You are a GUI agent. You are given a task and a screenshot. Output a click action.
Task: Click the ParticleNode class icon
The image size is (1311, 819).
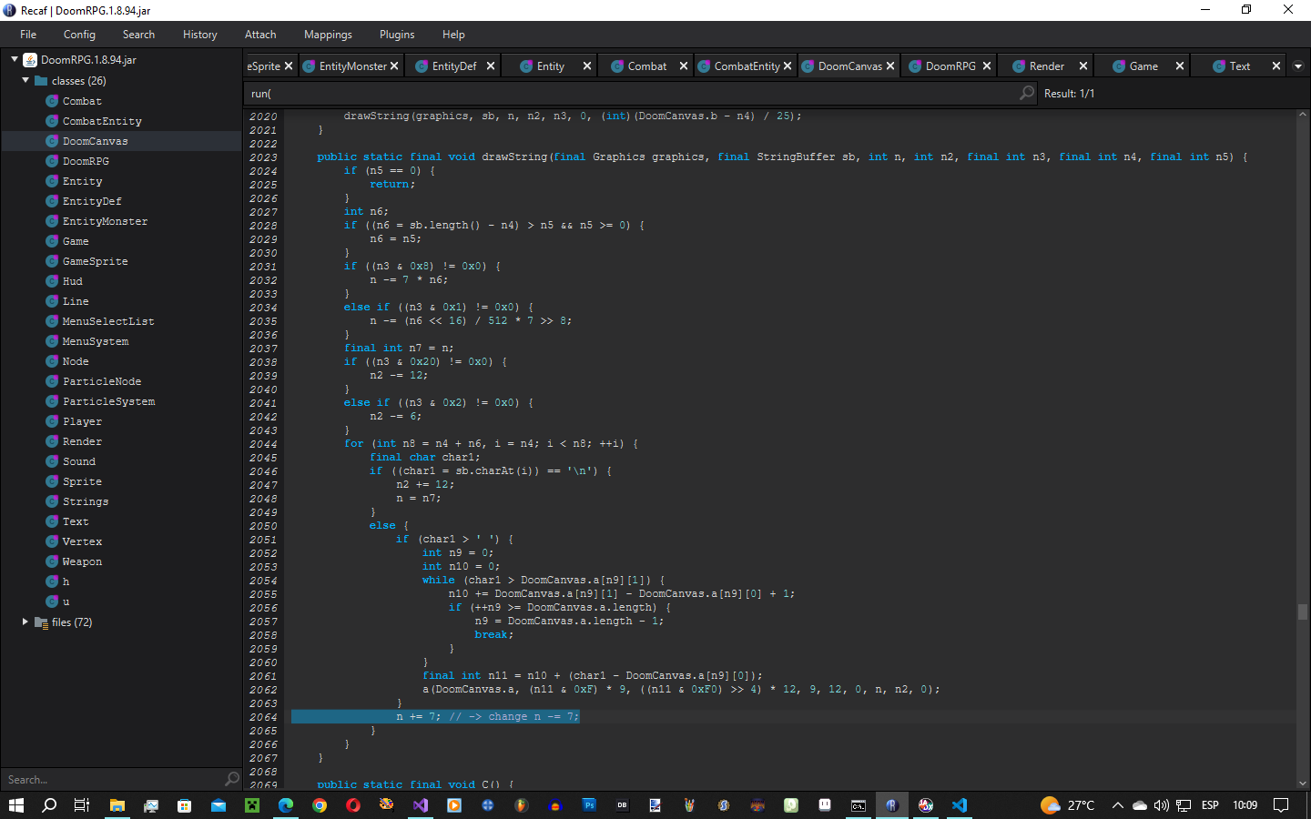point(53,381)
